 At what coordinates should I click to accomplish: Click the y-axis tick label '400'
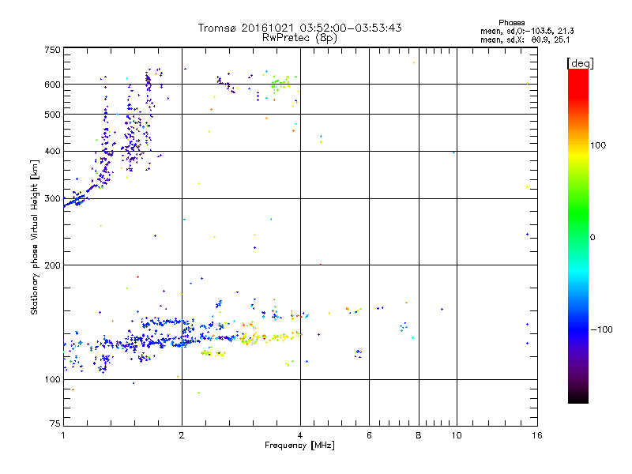tap(52, 151)
